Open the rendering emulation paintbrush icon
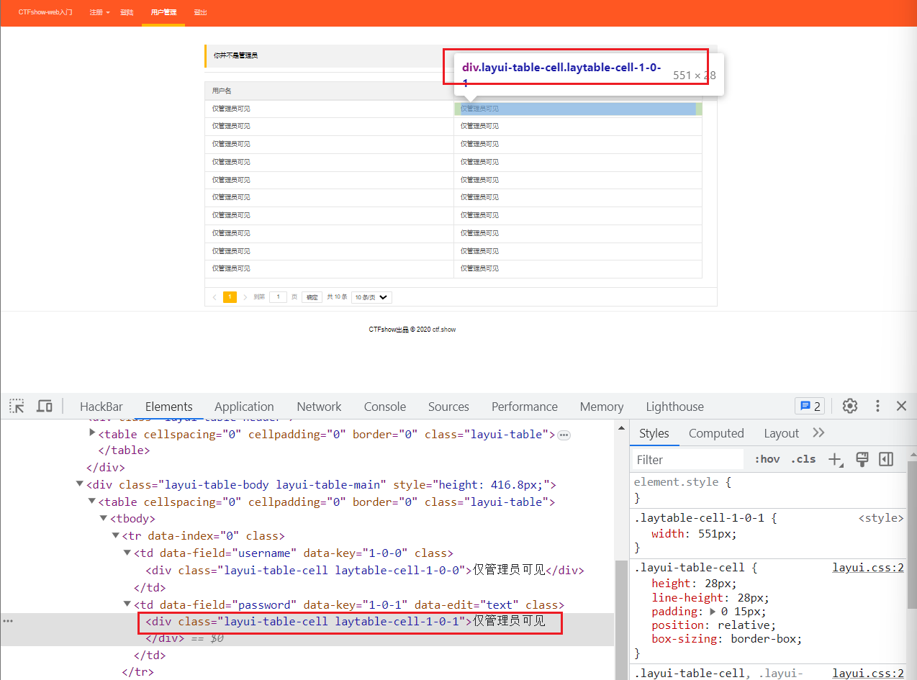 tap(862, 459)
